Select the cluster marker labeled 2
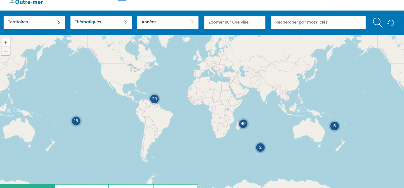 260,147
